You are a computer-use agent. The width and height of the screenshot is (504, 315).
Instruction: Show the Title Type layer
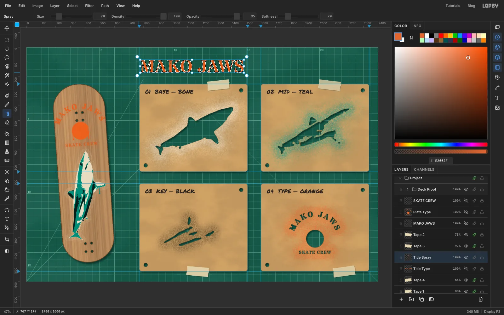(x=466, y=269)
